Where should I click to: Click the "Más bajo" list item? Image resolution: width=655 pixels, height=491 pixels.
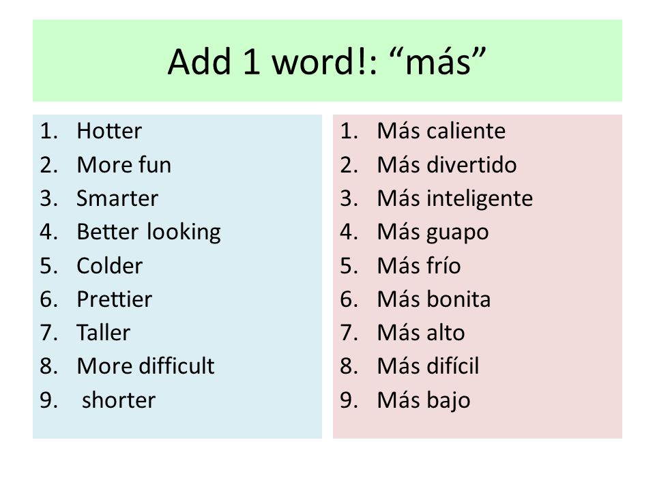424,401
